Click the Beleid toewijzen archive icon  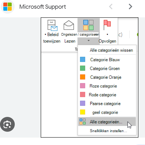tap(52, 25)
